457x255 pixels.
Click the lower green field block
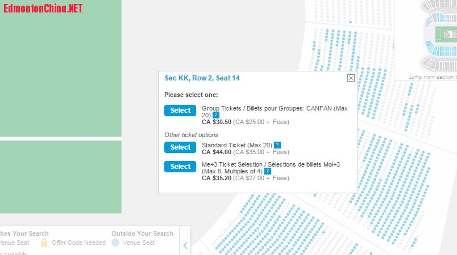coord(60,177)
